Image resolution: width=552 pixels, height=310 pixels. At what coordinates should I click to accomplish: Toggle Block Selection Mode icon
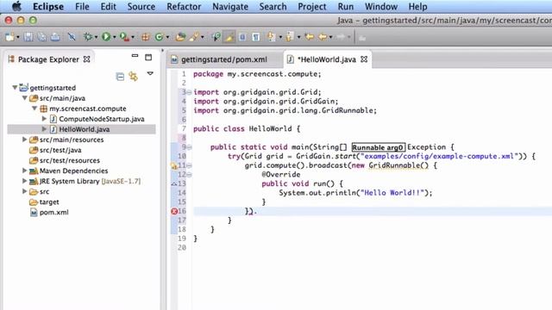pos(242,37)
